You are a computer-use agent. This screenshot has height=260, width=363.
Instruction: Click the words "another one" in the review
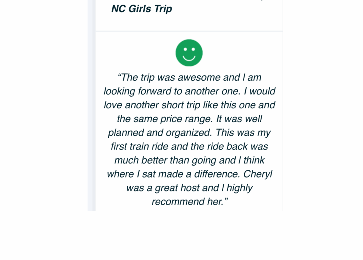(x=212, y=91)
